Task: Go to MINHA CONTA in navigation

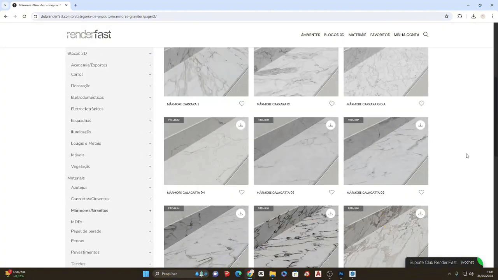Action: pyautogui.click(x=406, y=35)
